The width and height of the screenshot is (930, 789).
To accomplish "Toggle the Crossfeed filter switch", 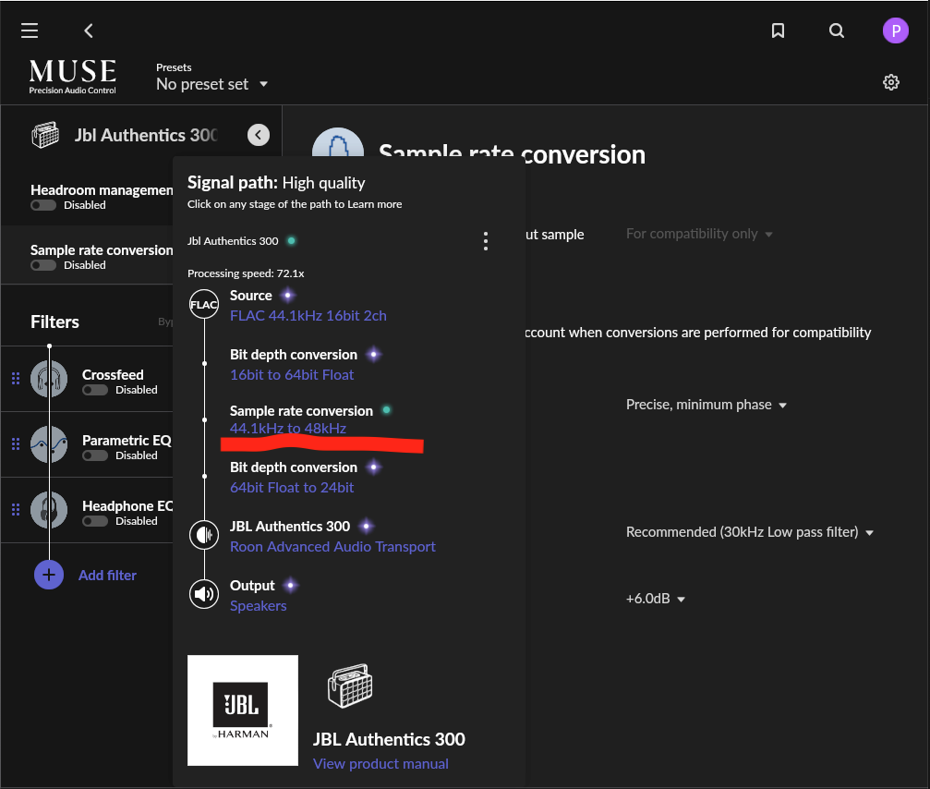I will [x=95, y=390].
